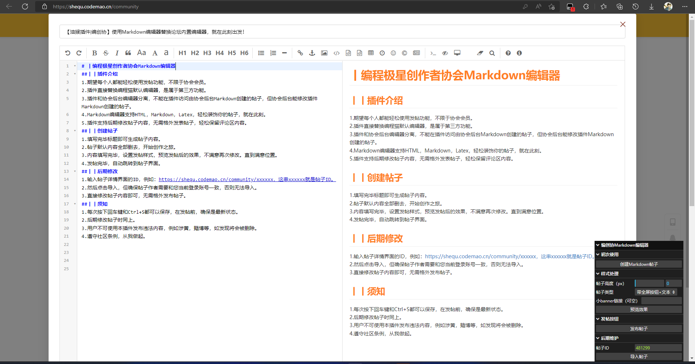The image size is (695, 364).
Task: Insert H2 heading
Action: [195, 53]
